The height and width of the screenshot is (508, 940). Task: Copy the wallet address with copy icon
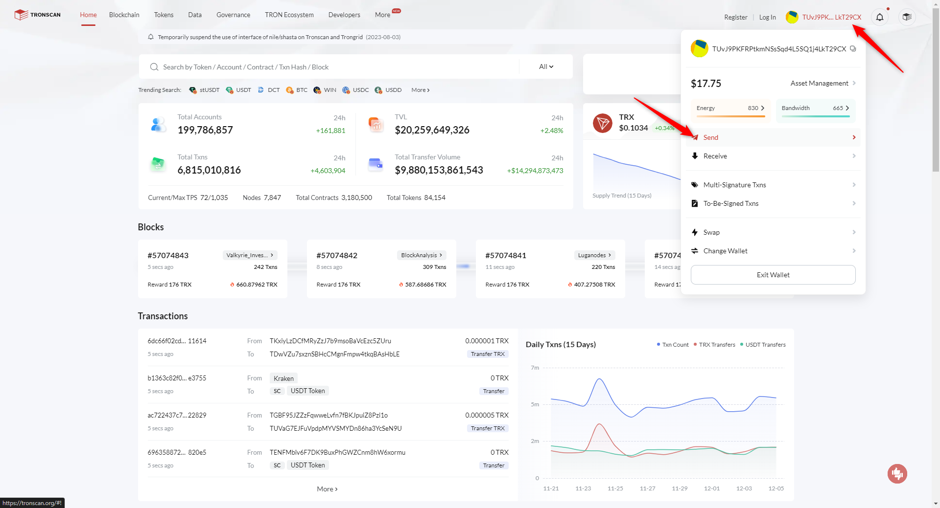click(x=853, y=48)
